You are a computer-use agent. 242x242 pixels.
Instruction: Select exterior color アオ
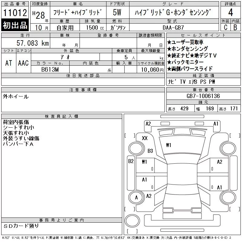click(65, 57)
